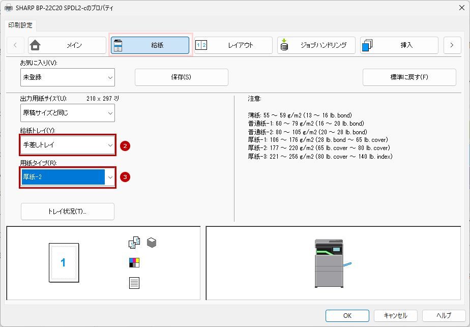Select the 給紙 tab
Image resolution: width=470 pixels, height=327 pixels.
150,45
